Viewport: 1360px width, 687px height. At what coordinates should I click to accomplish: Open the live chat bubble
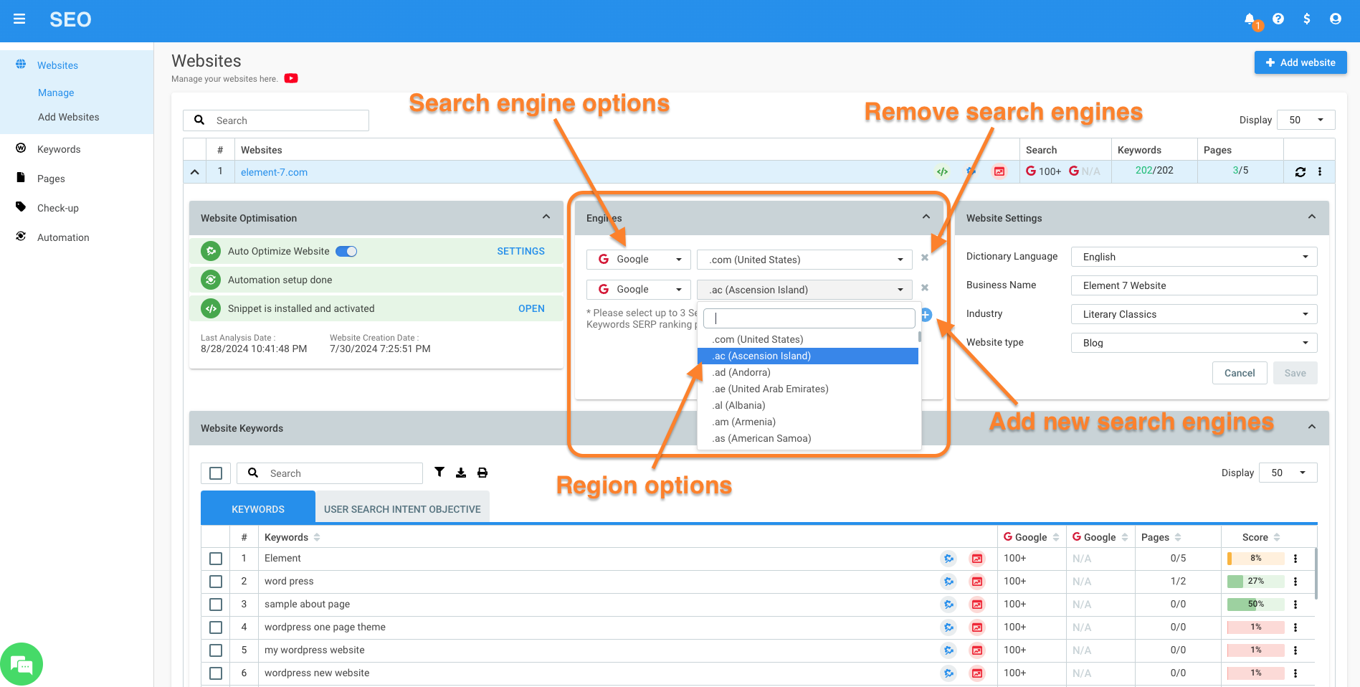[x=22, y=665]
